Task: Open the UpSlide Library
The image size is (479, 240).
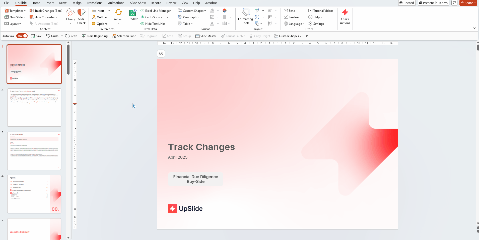Action: 70,16
